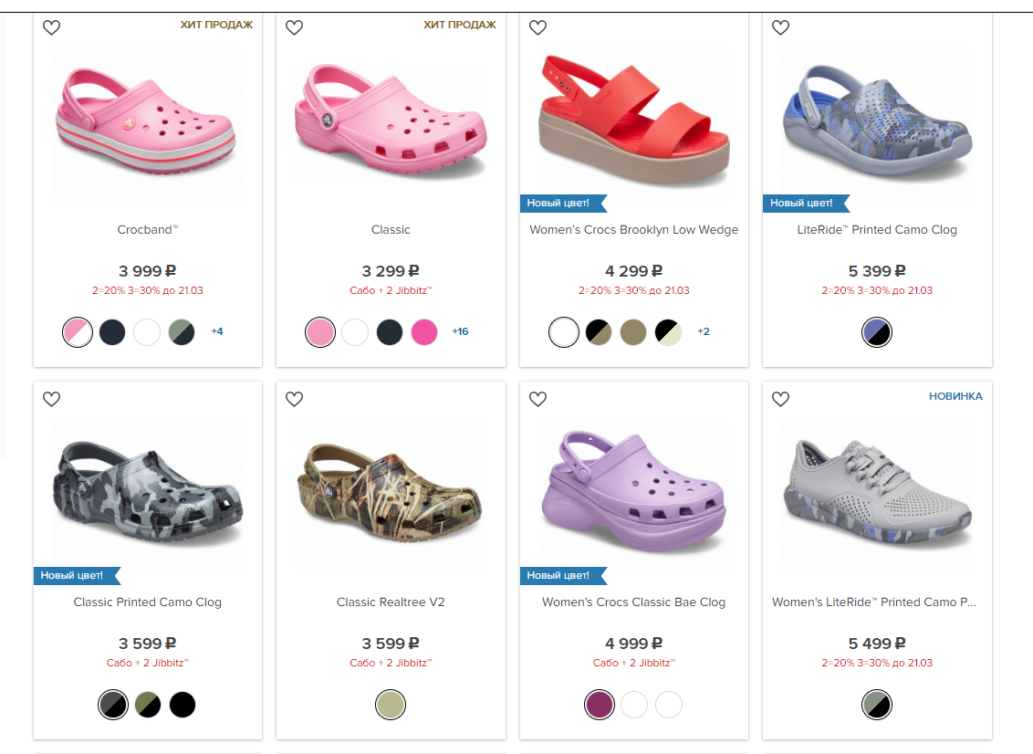Viewport: 1033px width, 754px height.
Task: Open Classic Realtree V2 product title
Action: pos(391,602)
